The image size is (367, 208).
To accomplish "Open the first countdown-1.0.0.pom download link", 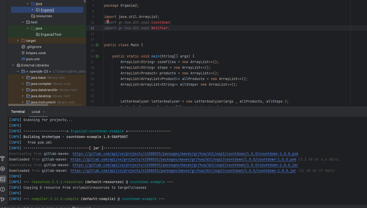I will click(185, 154).
